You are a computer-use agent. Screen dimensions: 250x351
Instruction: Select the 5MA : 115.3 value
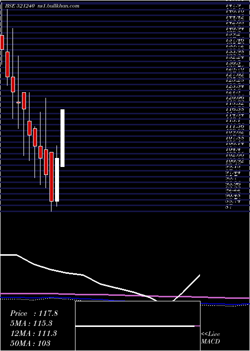32,323
